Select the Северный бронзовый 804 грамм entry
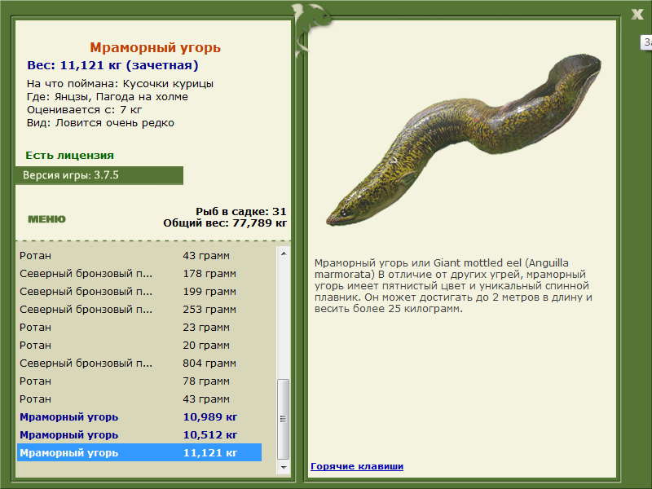The height and width of the screenshot is (489, 652). (139, 363)
